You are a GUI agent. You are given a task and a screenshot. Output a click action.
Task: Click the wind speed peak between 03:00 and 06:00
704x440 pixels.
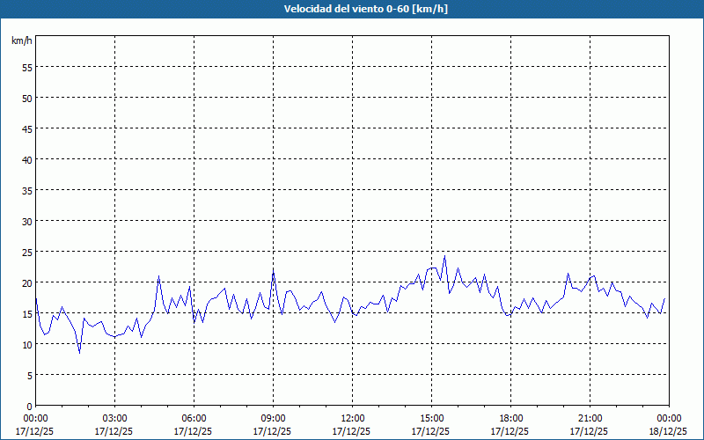coord(158,276)
